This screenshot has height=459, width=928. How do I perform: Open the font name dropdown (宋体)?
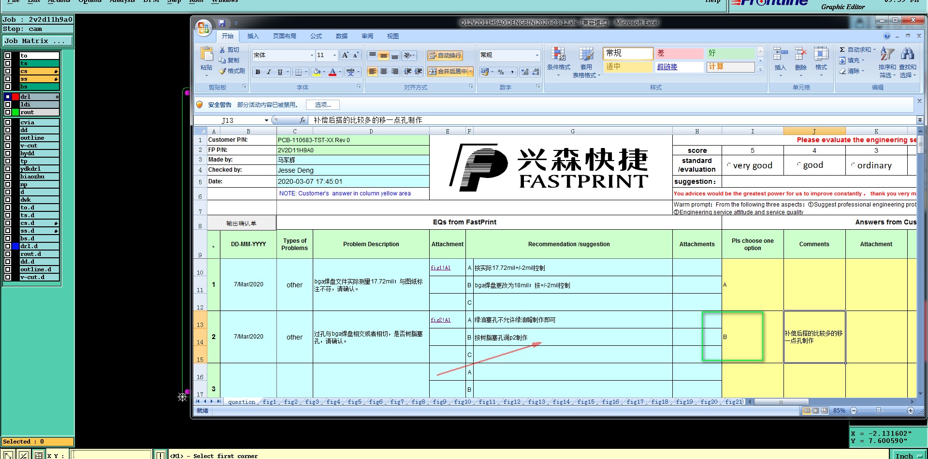[312, 55]
